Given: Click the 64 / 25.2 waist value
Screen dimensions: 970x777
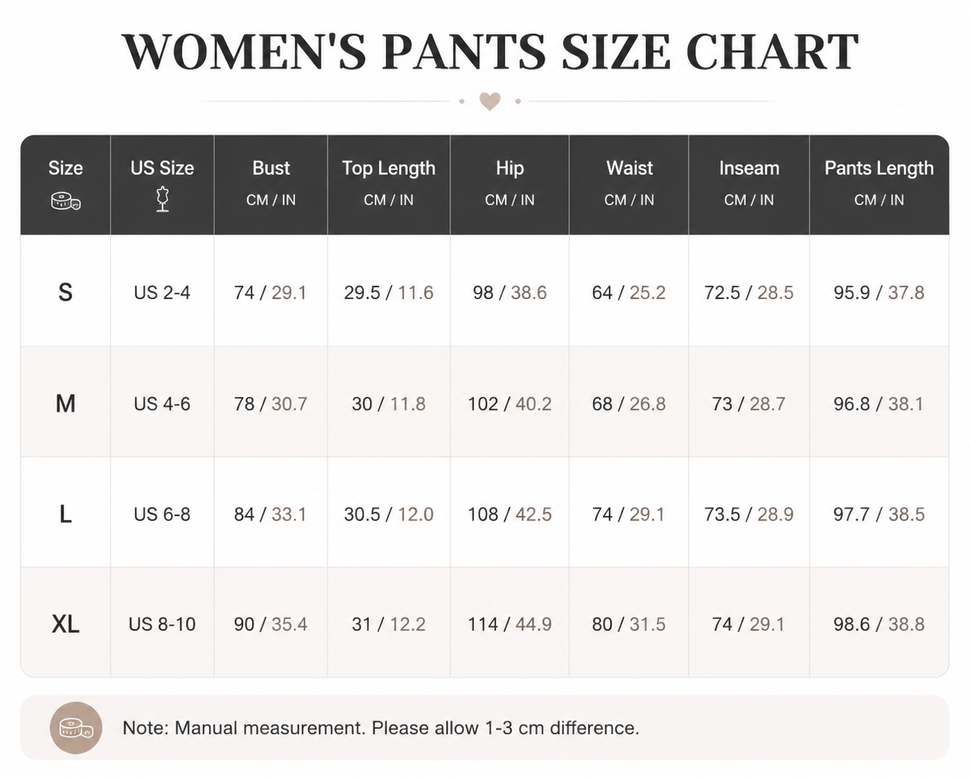Looking at the screenshot, I should [x=629, y=292].
